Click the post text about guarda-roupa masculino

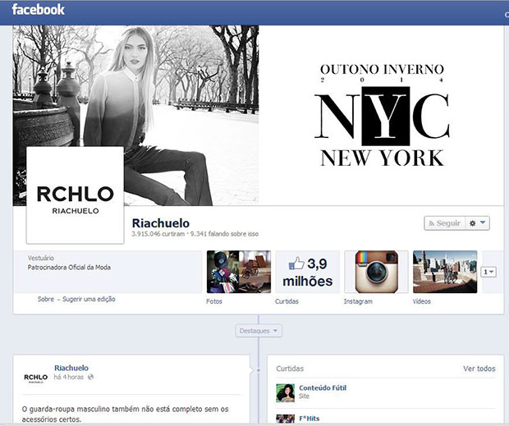click(x=126, y=414)
